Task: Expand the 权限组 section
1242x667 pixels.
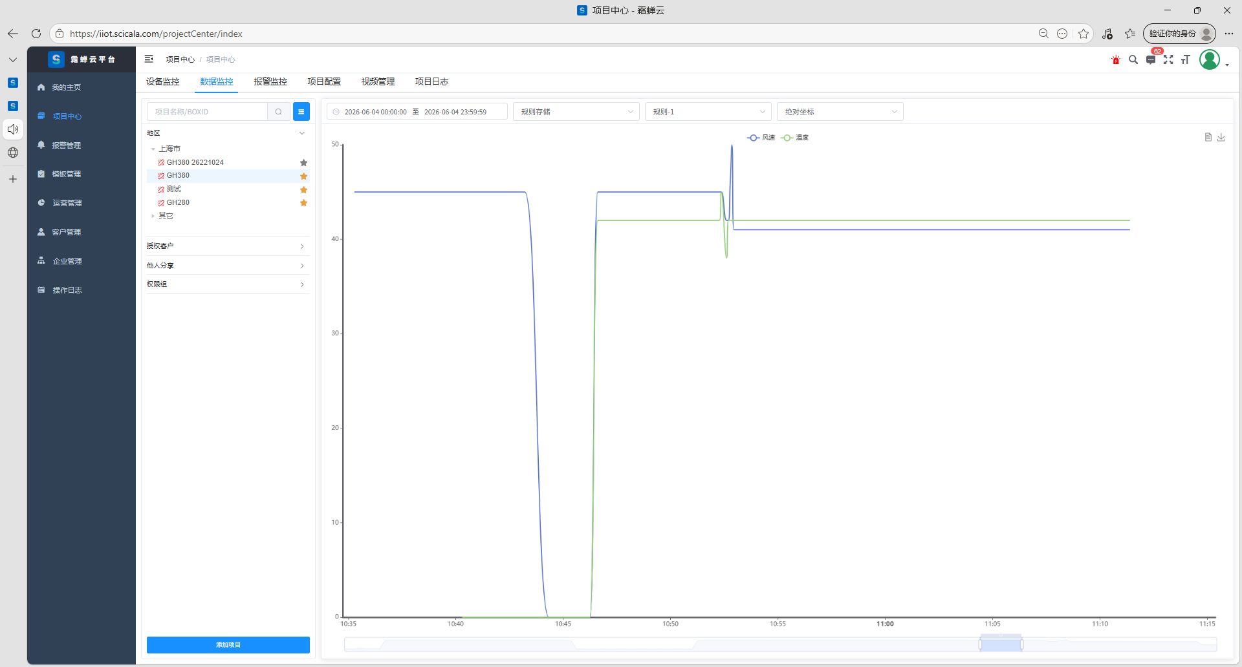Action: pos(228,284)
